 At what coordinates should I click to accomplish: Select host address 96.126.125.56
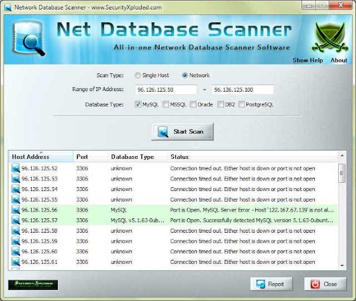tap(39, 210)
